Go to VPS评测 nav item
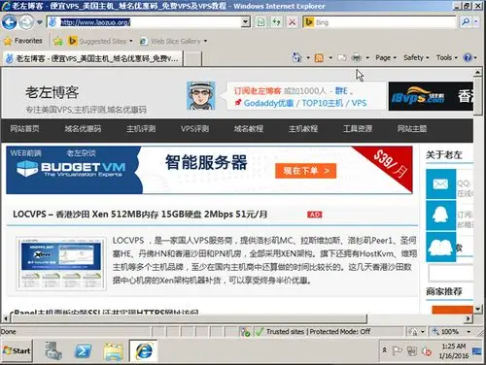The height and width of the screenshot is (365, 486). (x=194, y=129)
